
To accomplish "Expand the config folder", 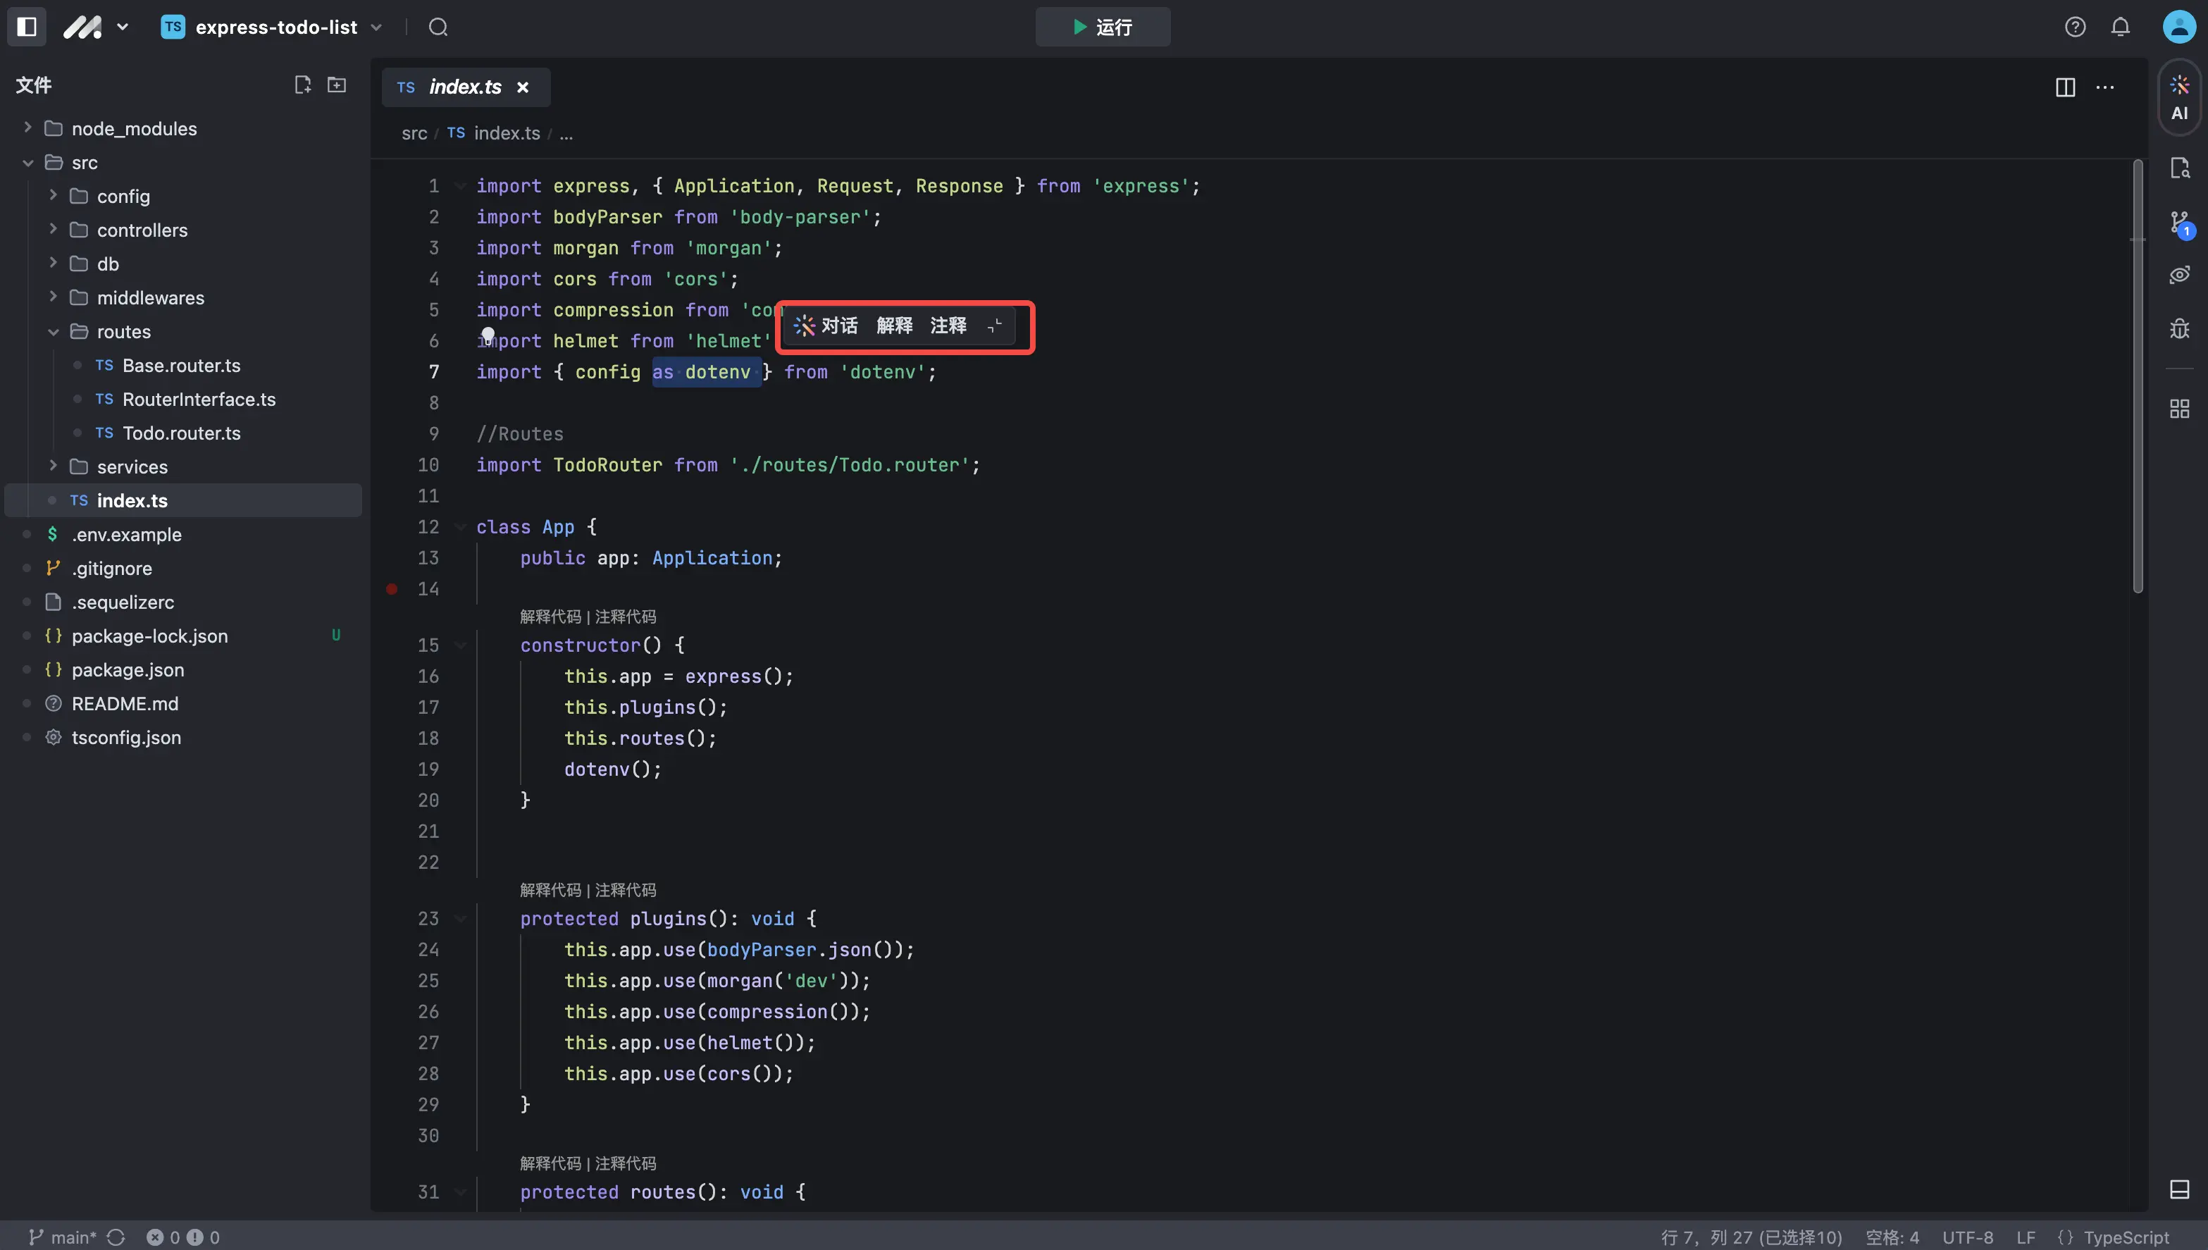I will (182, 196).
